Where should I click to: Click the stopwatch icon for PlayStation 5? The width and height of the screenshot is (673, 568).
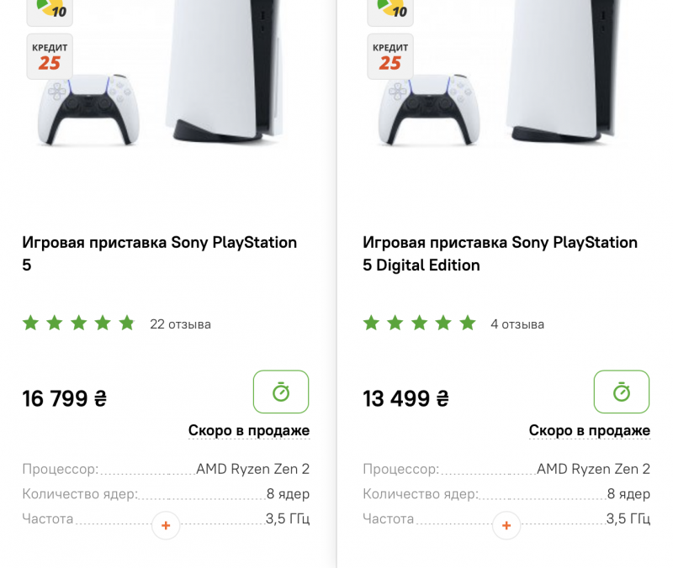[x=281, y=392]
